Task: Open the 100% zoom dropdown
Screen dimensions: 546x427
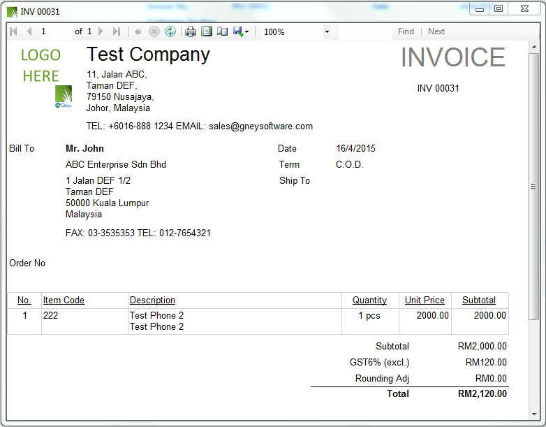Action: pyautogui.click(x=327, y=32)
